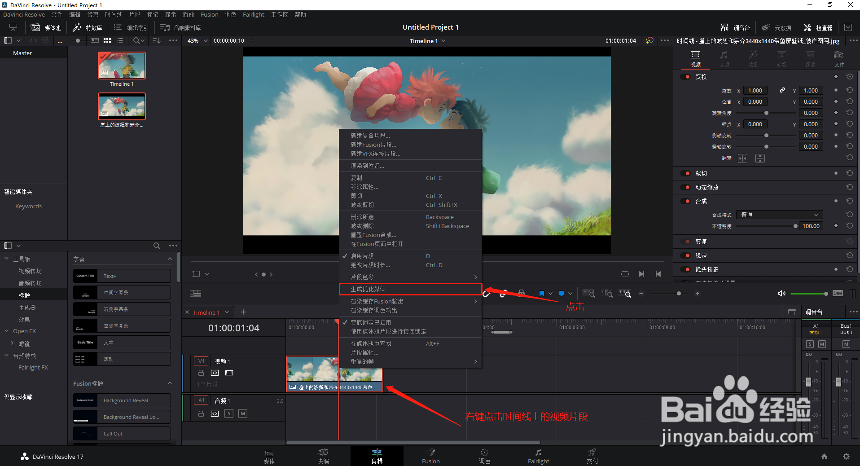Open project settings gear icon
The width and height of the screenshot is (860, 466).
tap(846, 457)
